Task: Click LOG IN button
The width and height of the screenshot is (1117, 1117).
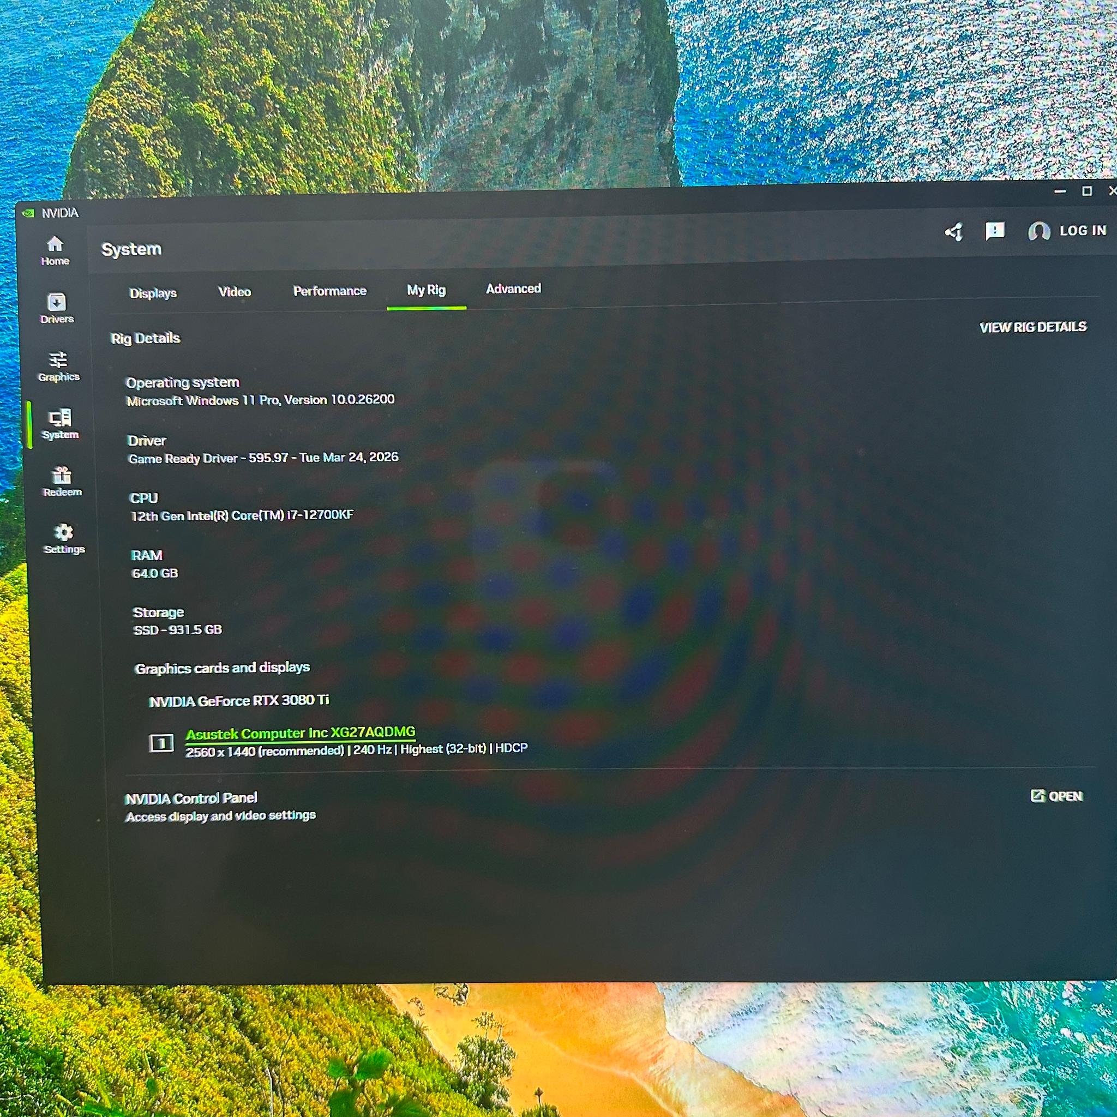Action: (x=1083, y=231)
